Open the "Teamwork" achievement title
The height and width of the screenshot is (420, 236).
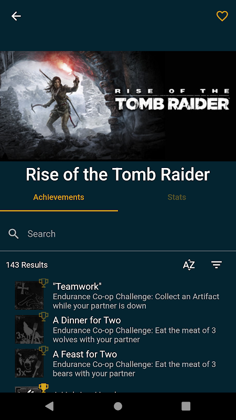point(77,286)
